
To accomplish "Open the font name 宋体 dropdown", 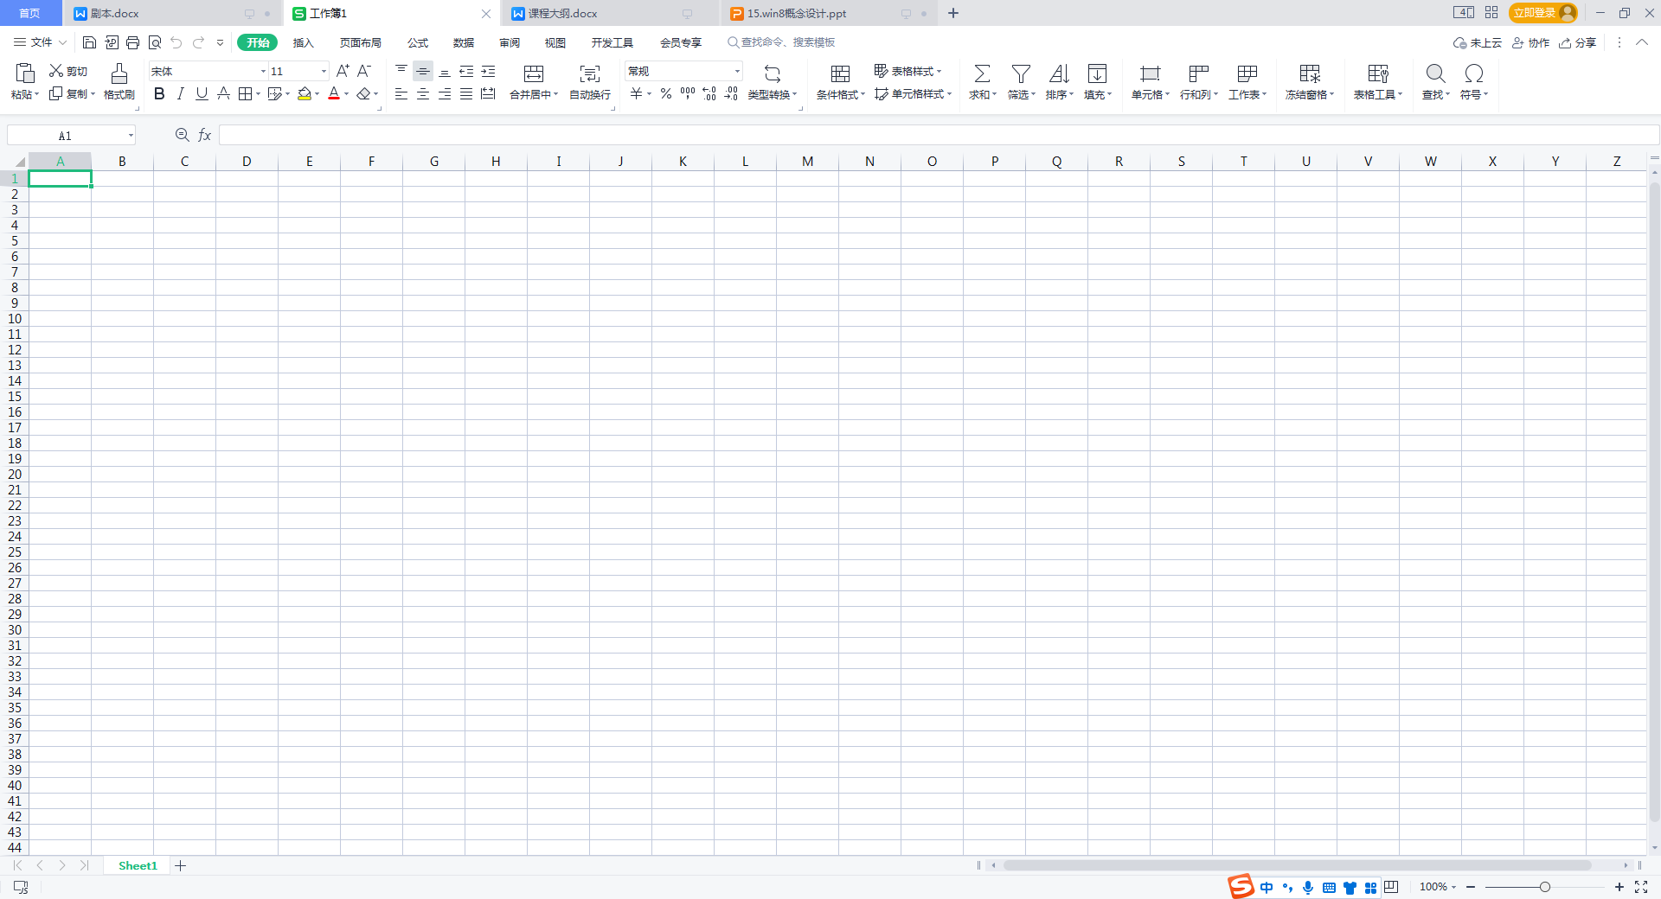I will tap(263, 71).
